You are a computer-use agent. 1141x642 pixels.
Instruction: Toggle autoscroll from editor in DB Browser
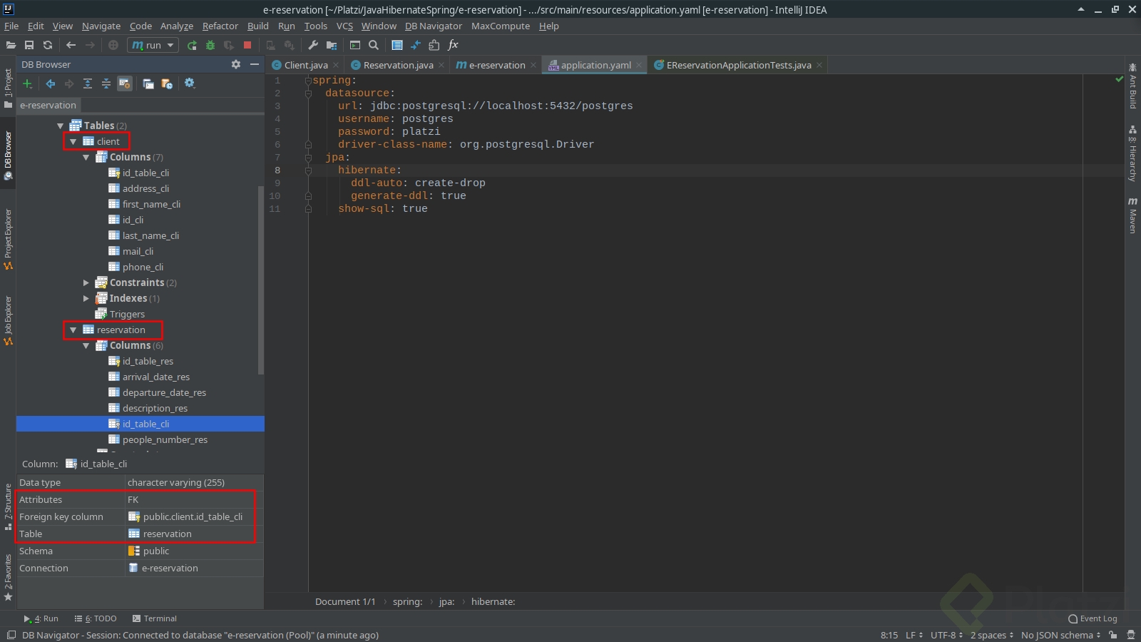[125, 83]
